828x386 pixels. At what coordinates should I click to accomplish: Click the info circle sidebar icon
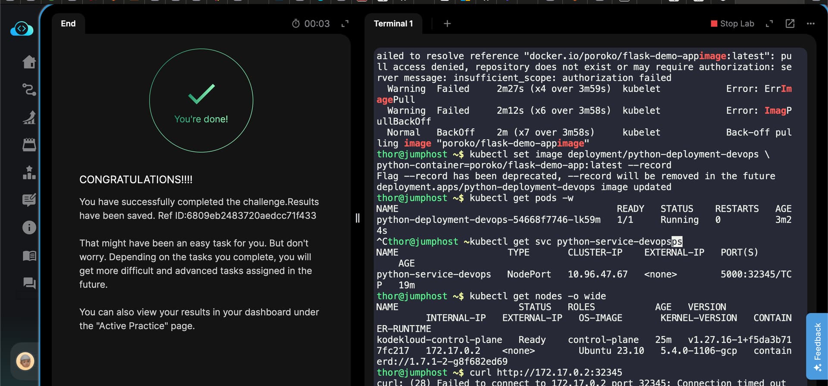click(x=29, y=227)
